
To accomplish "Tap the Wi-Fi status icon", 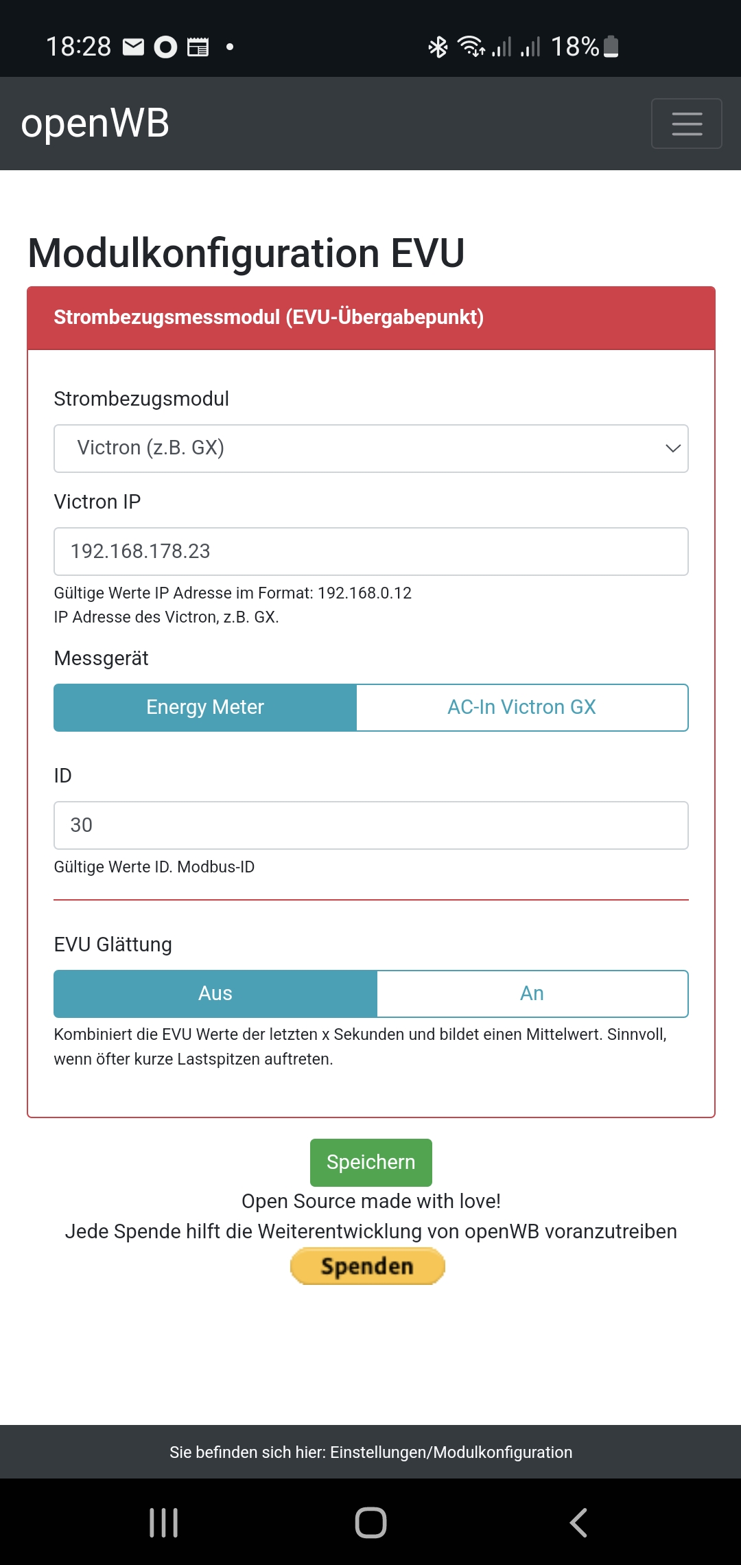I will 471,47.
